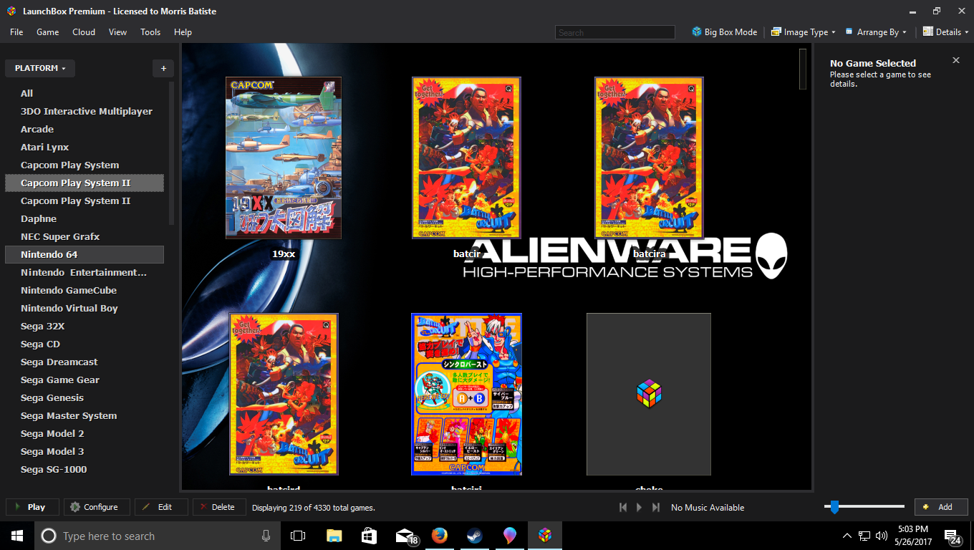Click the Edit button
Image resolution: width=974 pixels, height=550 pixels.
click(x=161, y=507)
